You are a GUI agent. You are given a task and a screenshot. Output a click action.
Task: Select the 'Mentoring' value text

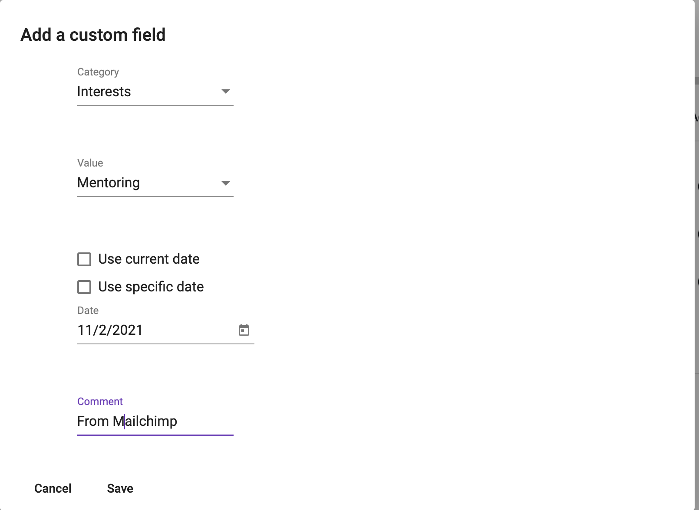tap(109, 183)
